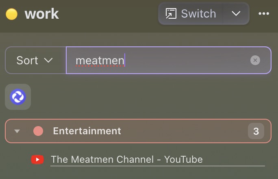Select the "work" workspace title
278x179 pixels.
click(41, 14)
